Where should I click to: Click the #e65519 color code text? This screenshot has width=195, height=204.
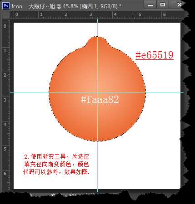point(155,55)
